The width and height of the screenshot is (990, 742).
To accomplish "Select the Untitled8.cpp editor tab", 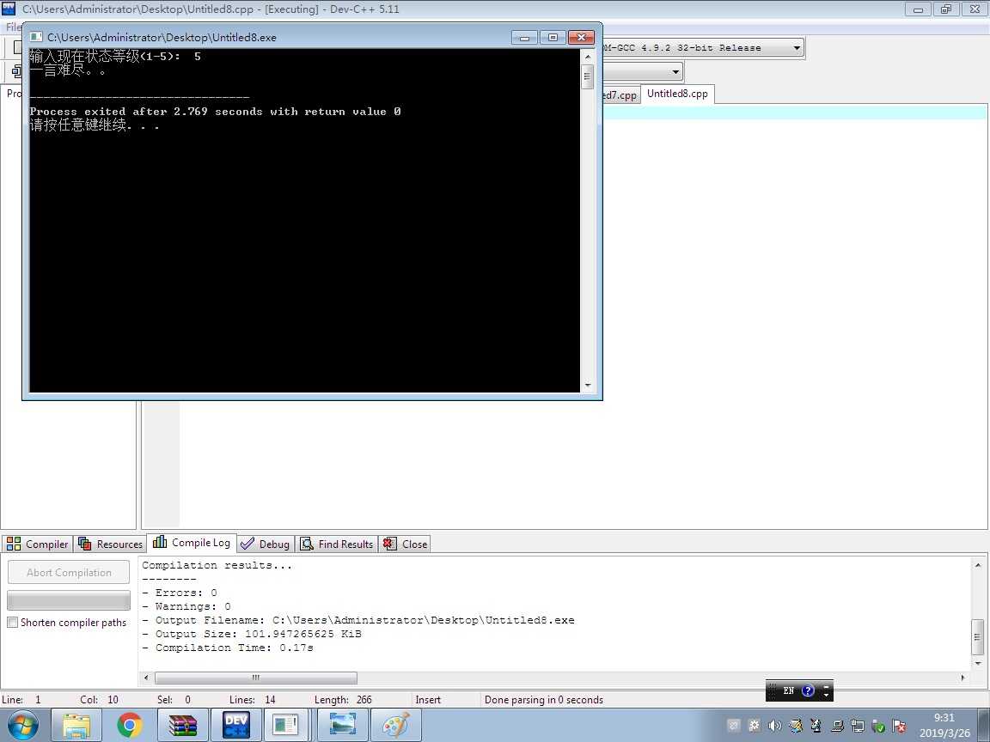I will point(677,94).
